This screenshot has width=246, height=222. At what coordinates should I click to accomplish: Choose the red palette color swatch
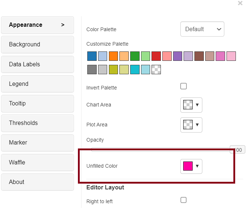(156, 56)
